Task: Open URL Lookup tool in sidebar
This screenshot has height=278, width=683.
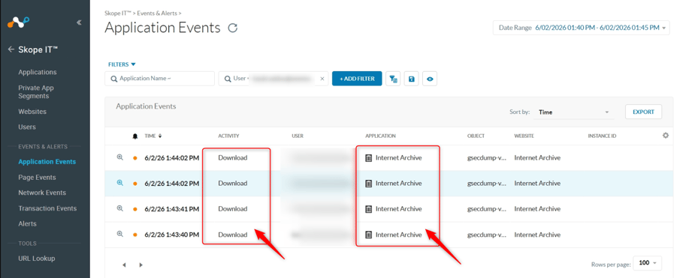Action: (37, 259)
